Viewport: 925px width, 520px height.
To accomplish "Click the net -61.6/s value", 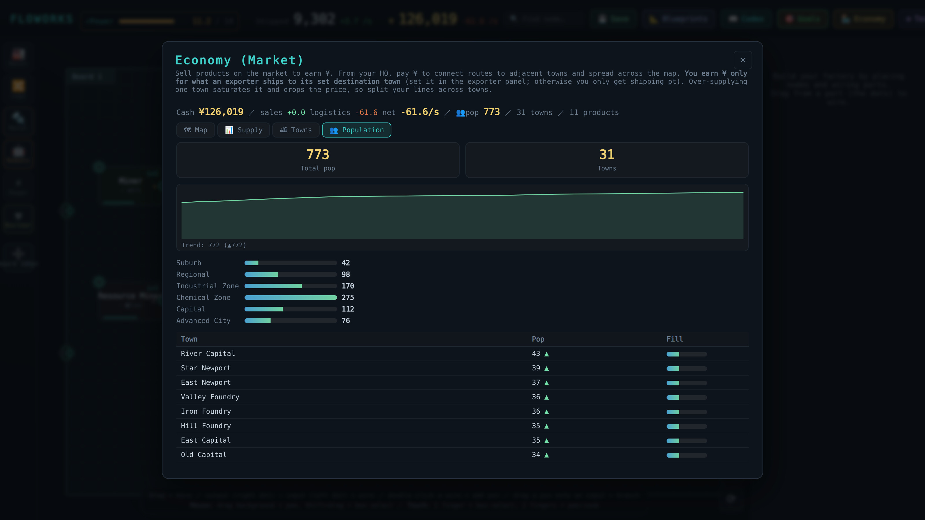I will pos(420,112).
